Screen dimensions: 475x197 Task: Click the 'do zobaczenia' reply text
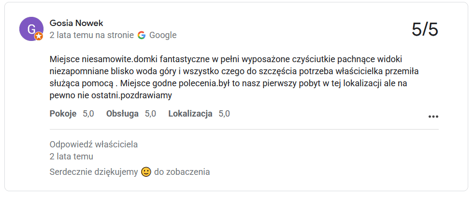(x=182, y=172)
